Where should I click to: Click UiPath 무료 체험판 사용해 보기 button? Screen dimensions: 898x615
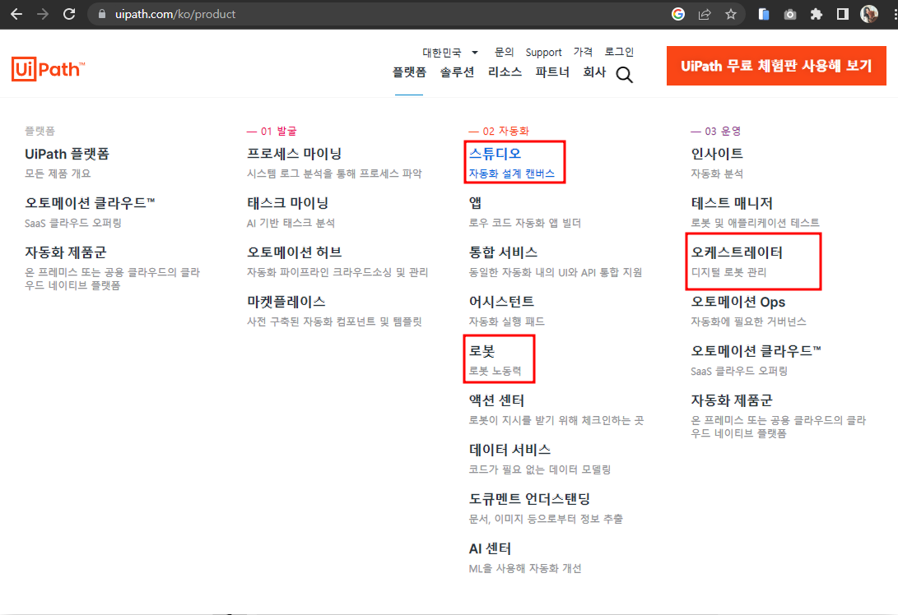776,66
